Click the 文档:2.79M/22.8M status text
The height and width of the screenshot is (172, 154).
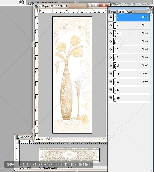click(49, 168)
